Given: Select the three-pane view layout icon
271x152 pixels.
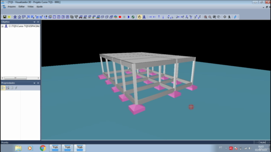Looking at the screenshot, I should (63, 17).
